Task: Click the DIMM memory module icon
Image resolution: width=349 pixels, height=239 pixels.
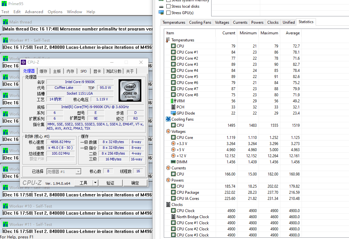Action: pos(173,162)
